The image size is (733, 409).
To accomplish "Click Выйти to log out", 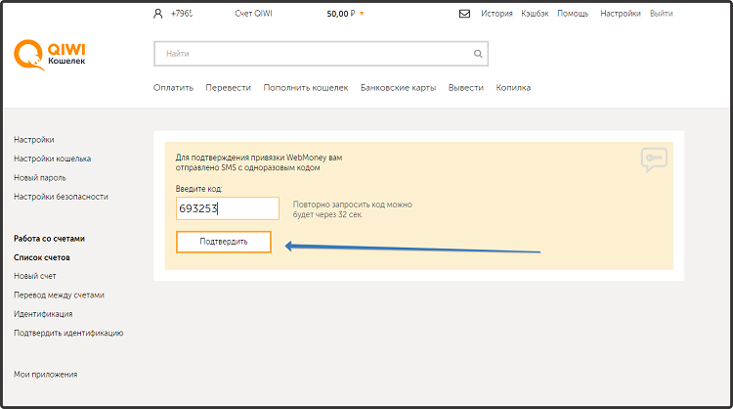I will click(661, 14).
